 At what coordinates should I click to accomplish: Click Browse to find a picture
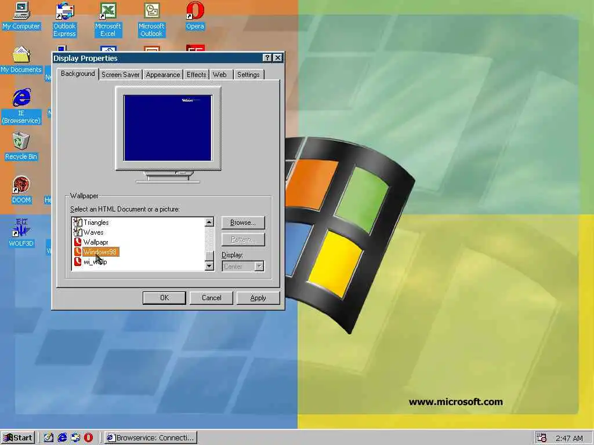click(243, 222)
